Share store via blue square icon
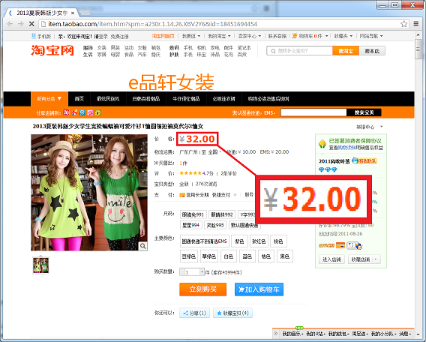 pos(82,112)
